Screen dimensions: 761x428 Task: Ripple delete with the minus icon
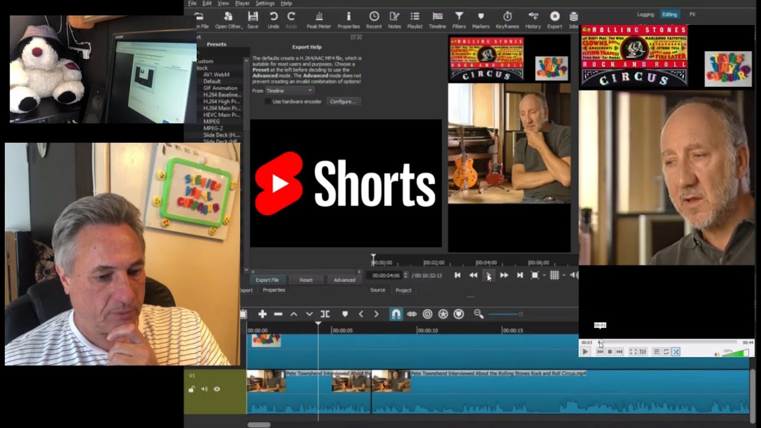(278, 314)
